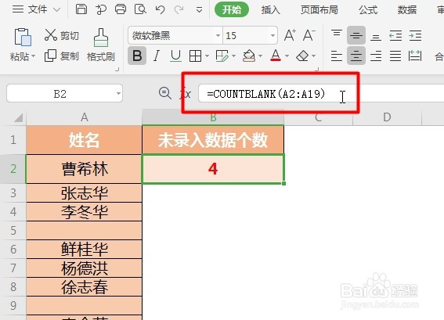Click the fx insert function icon
Screen dimensions: 444x320
[186, 93]
